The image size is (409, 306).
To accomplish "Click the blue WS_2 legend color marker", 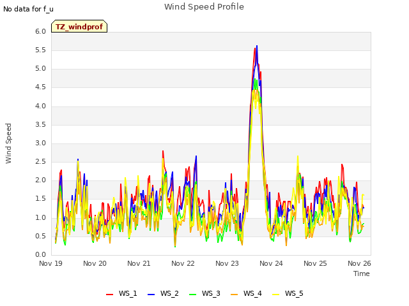I will point(151,295).
